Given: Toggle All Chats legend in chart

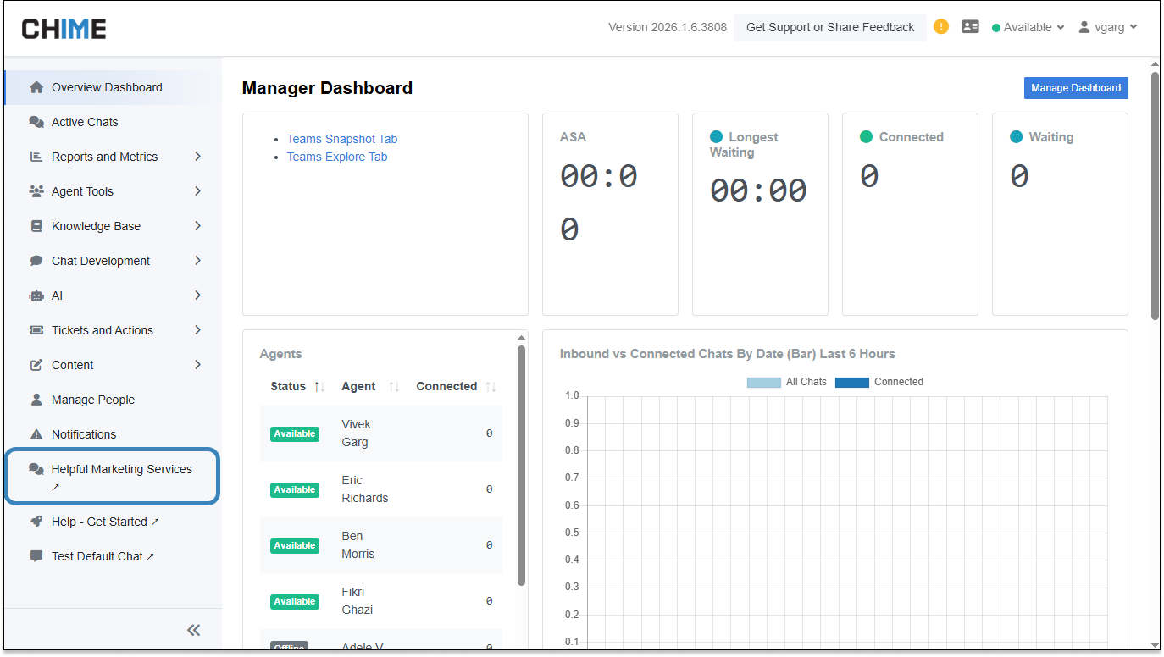Looking at the screenshot, I should [x=786, y=382].
